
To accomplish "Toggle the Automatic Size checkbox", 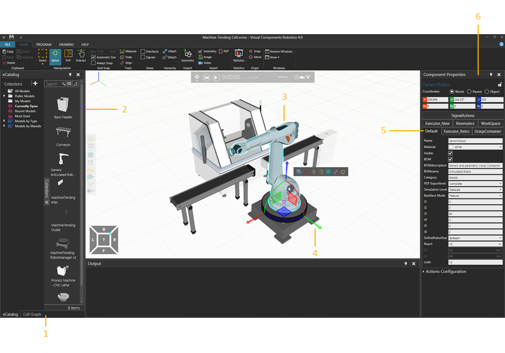I will click(94, 57).
